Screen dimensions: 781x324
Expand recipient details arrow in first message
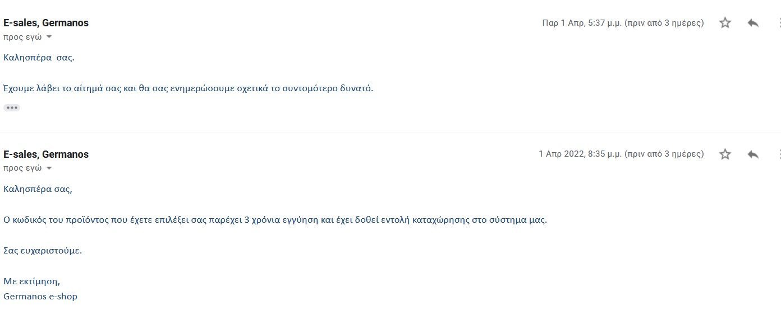pyautogui.click(x=49, y=37)
